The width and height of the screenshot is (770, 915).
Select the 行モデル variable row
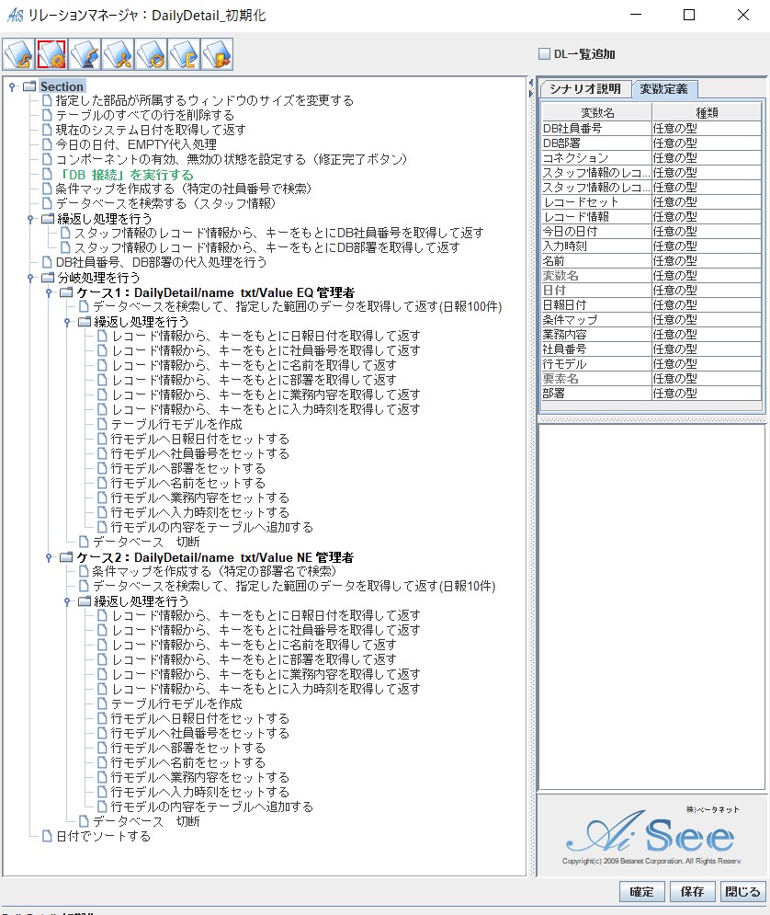click(651, 363)
